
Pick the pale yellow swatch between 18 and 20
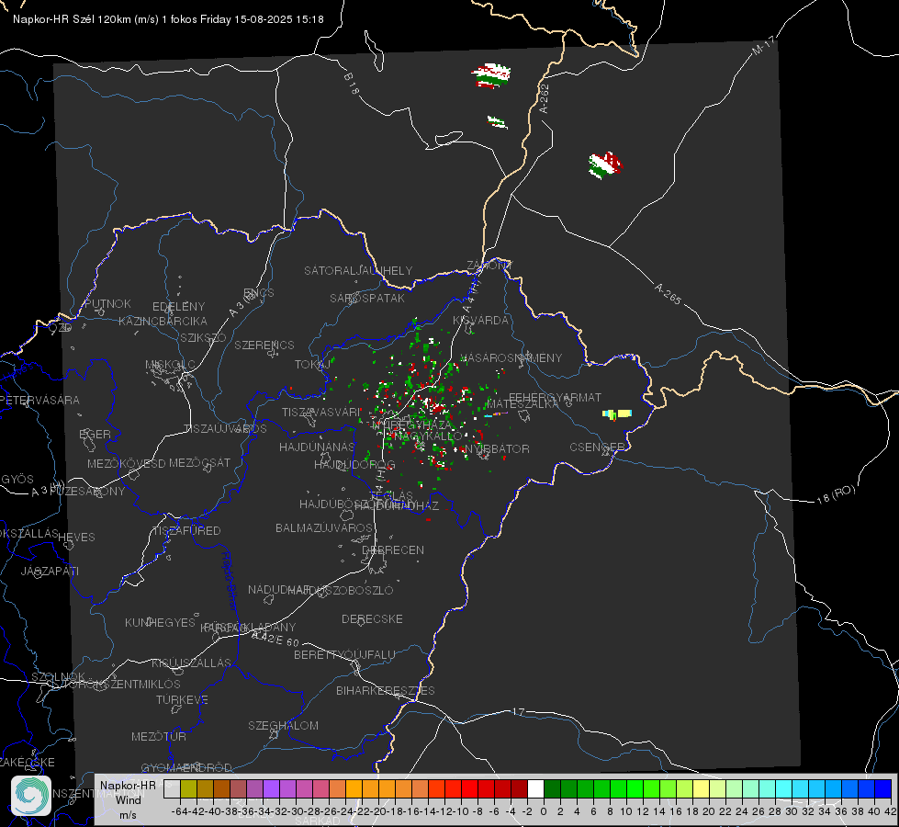(x=702, y=789)
